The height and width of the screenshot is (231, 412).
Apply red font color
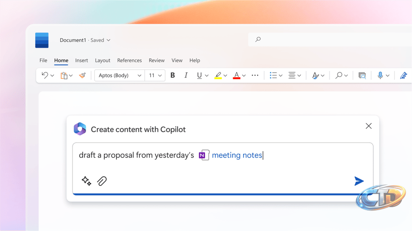[x=237, y=76]
